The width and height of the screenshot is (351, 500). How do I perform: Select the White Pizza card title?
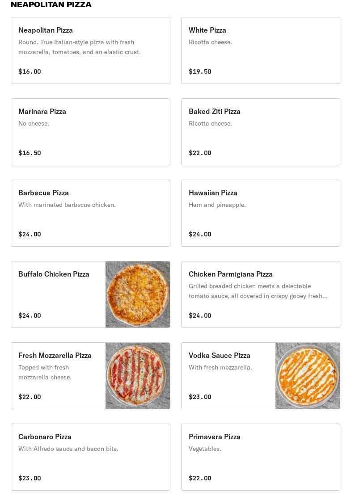(x=207, y=30)
